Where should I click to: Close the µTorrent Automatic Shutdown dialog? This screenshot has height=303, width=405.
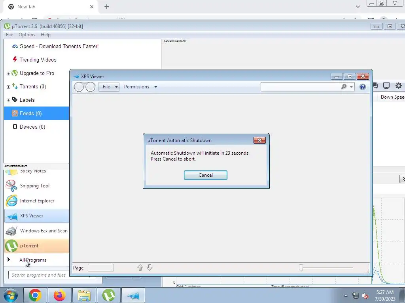click(259, 140)
